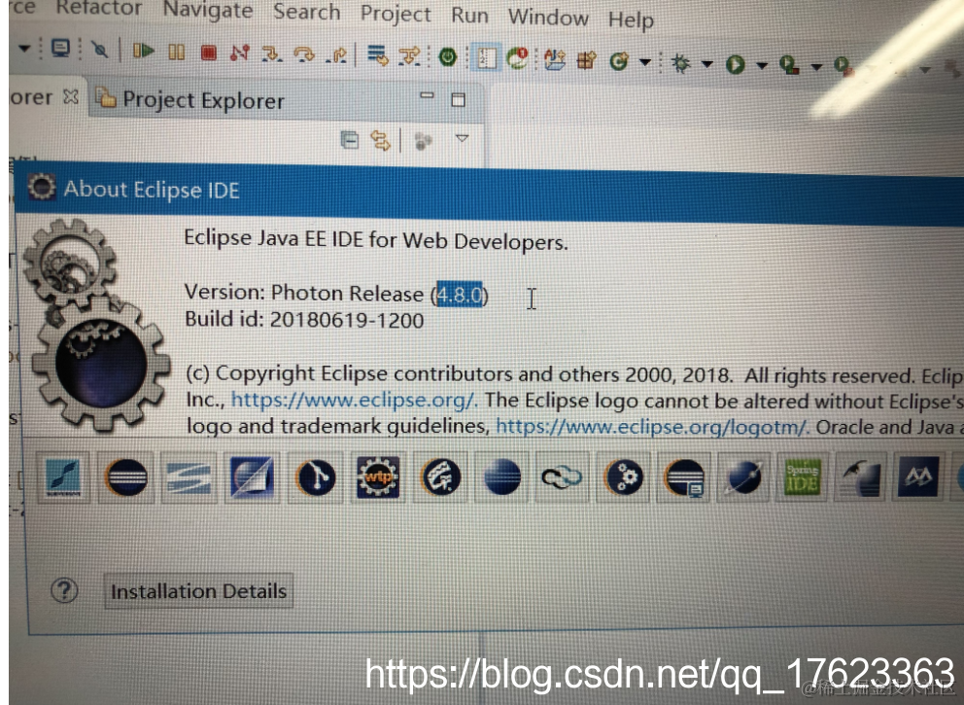
Task: Open the Project Explorer View Menu triangle
Action: click(462, 139)
